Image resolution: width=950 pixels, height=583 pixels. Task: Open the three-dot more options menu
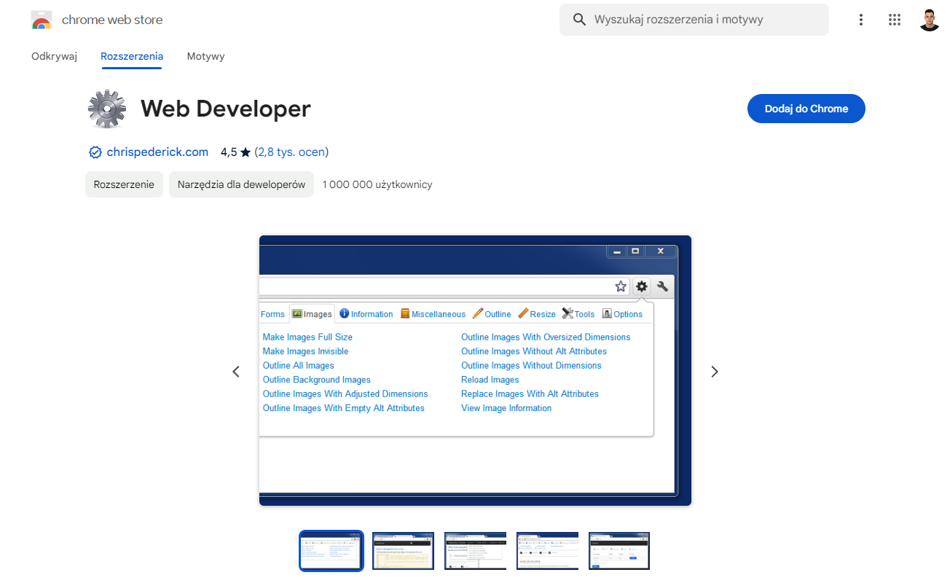coord(861,20)
